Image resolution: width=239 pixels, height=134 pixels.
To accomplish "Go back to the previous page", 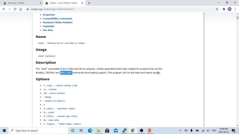I will [4, 9].
